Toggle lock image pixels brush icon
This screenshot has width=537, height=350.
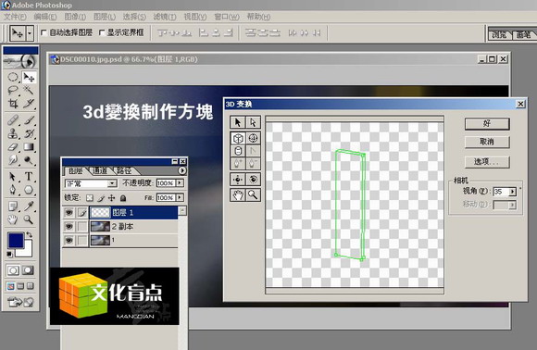pyautogui.click(x=101, y=198)
